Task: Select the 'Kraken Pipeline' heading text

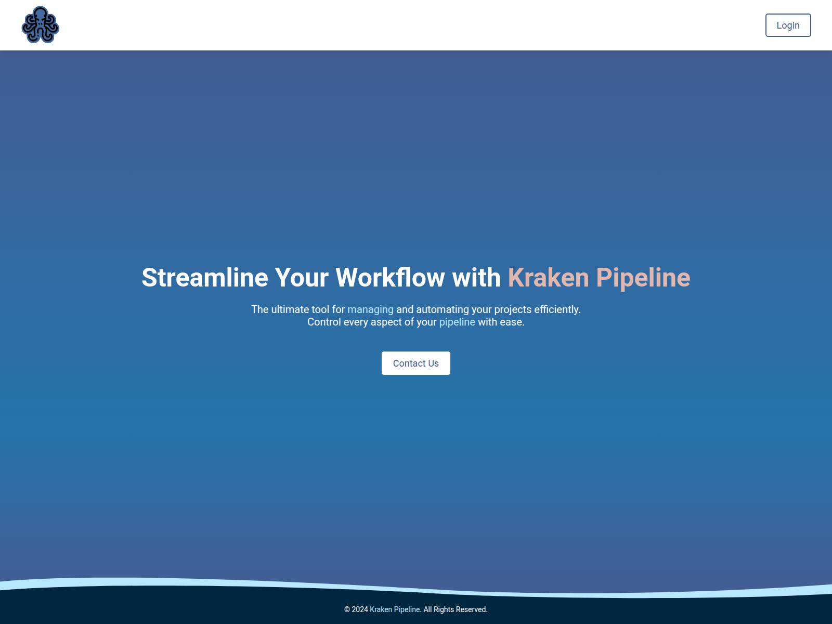Action: [x=599, y=278]
